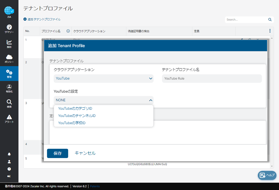Click the search magnifier icon in Search box
Viewport: 279px width, 190px height.
pos(270,20)
